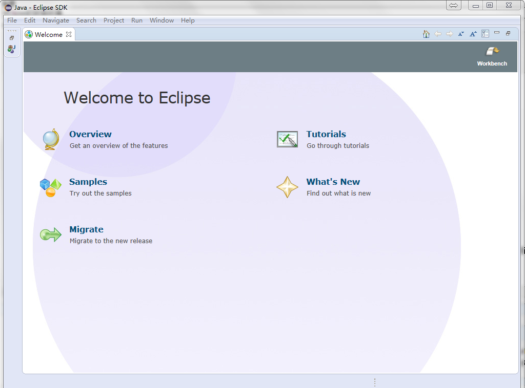Click the navigate forward arrow
This screenshot has height=388, width=525.
coord(449,34)
